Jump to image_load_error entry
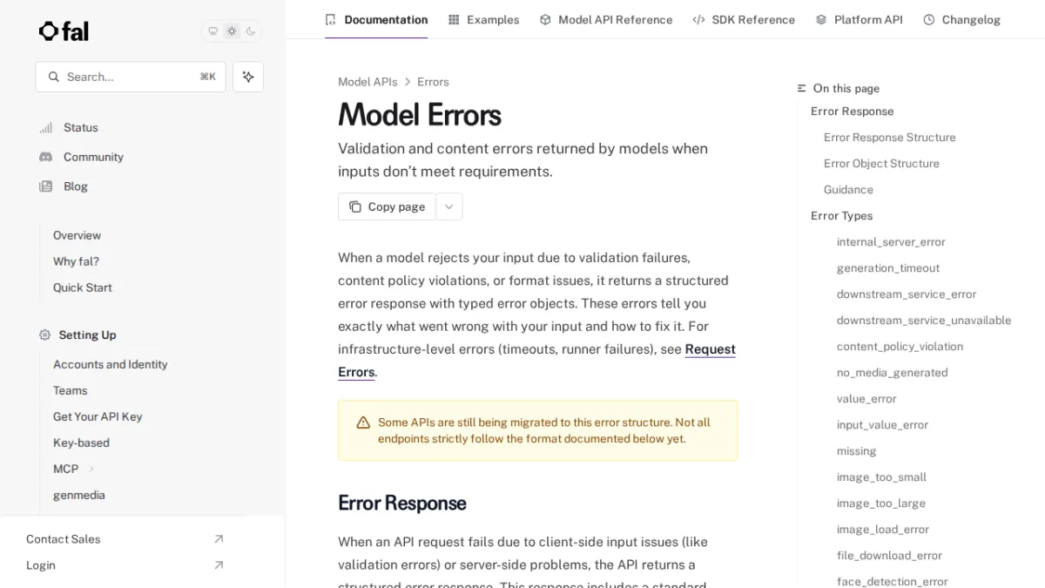The height and width of the screenshot is (588, 1045). pos(882,530)
